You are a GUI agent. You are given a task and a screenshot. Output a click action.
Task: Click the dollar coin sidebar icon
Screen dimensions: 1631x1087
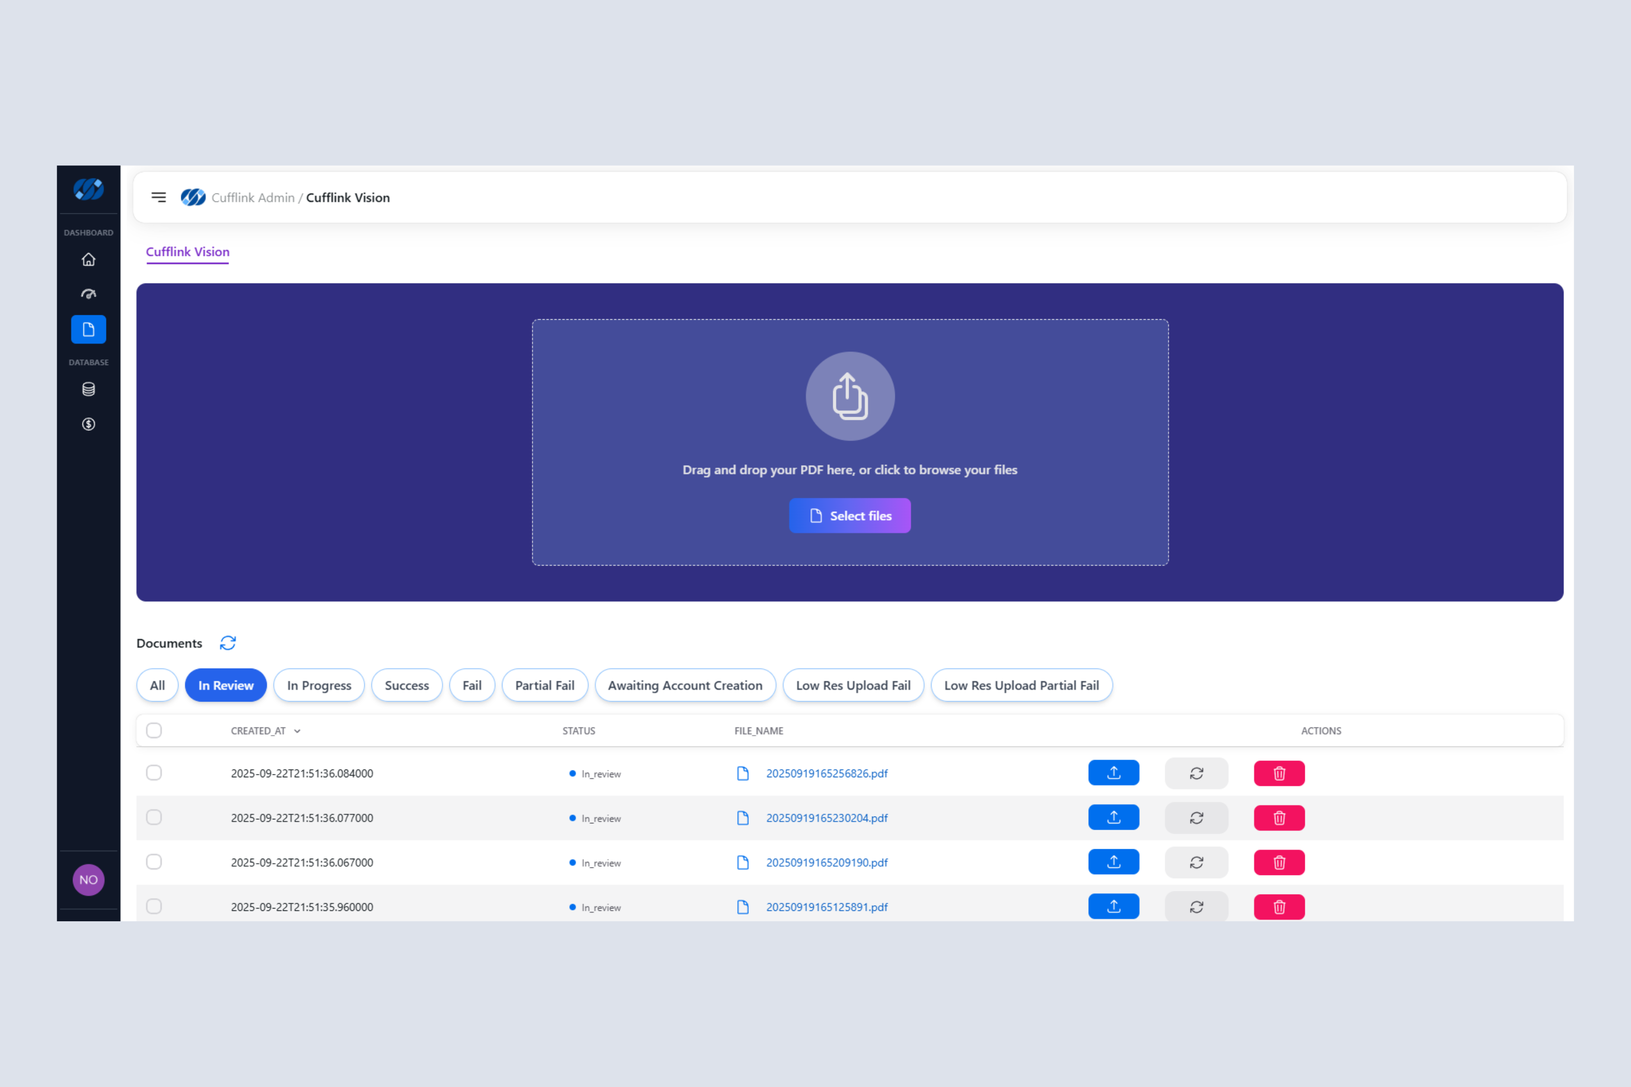click(88, 424)
